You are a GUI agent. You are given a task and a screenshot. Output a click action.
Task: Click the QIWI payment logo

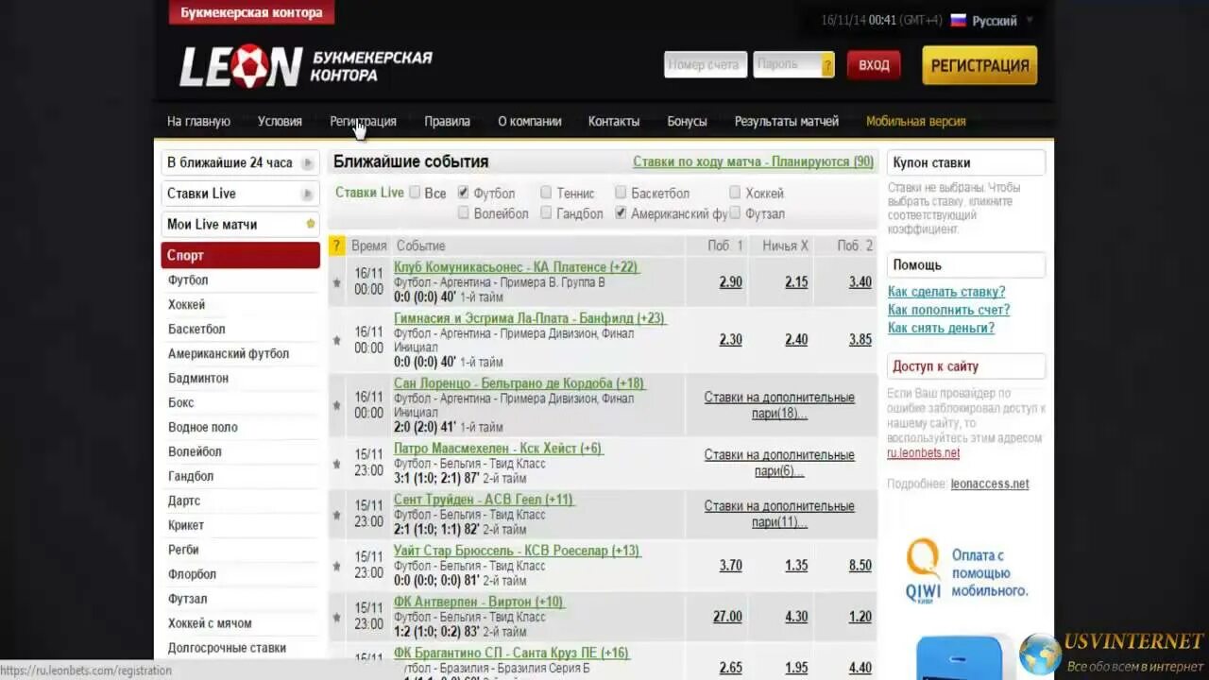(x=923, y=570)
